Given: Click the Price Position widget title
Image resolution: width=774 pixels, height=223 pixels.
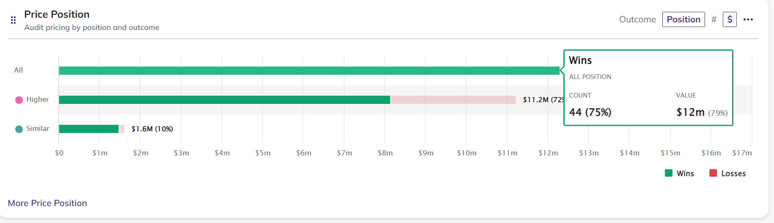Looking at the screenshot, I should (57, 14).
